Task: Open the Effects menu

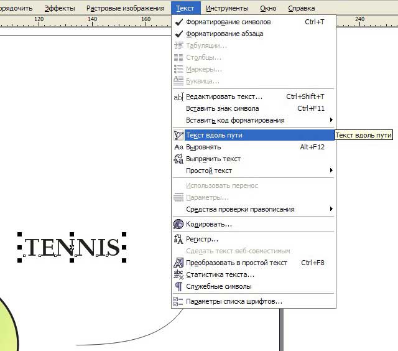Action: pos(60,8)
